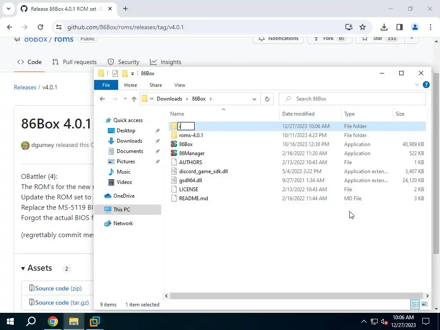Open Documents in the navigation pane
The height and width of the screenshot is (330, 440).
point(130,151)
